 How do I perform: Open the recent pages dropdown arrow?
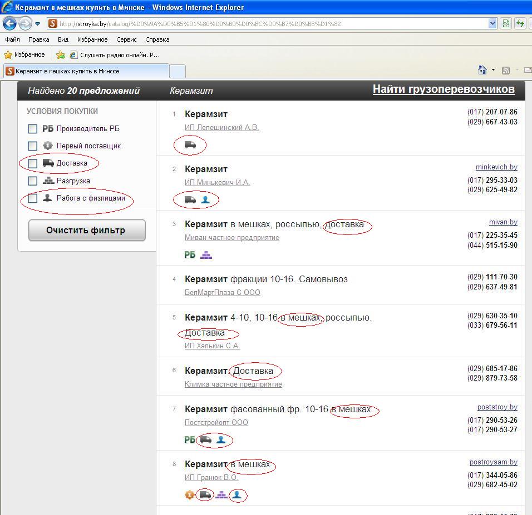coord(38,24)
